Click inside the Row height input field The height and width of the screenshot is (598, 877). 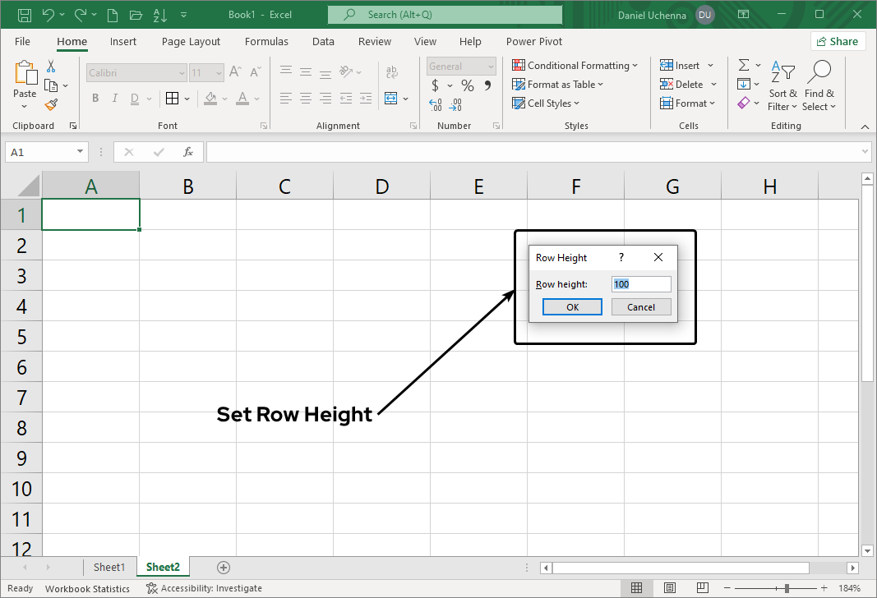641,283
